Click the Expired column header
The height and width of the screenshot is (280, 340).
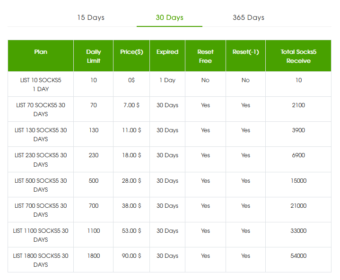(x=167, y=52)
